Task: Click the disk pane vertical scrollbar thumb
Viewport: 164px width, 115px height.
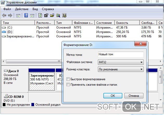Action: tap(160, 77)
